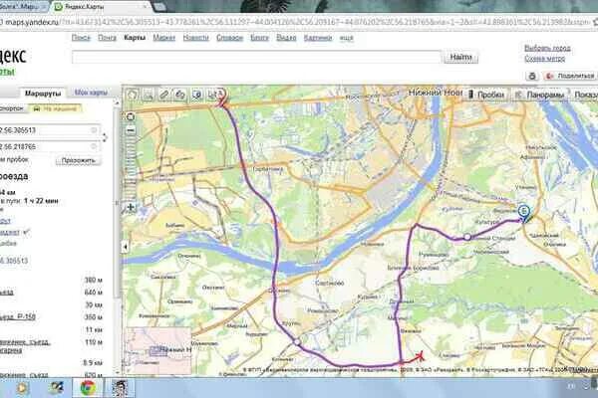Click the Р-158 route step link

pos(18,316)
